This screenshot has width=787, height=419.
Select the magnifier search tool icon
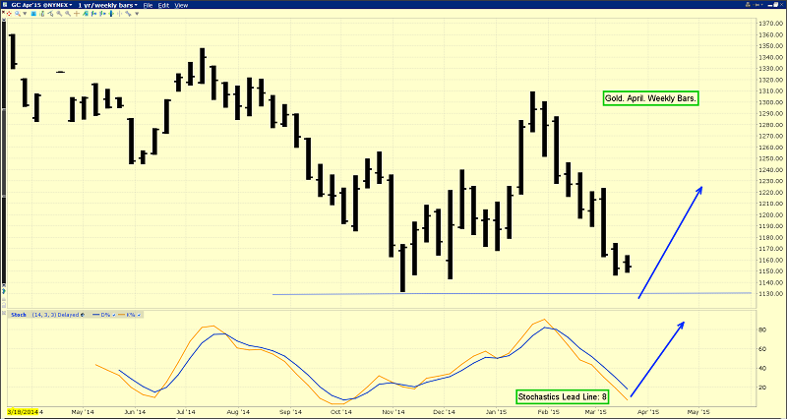coord(17,14)
